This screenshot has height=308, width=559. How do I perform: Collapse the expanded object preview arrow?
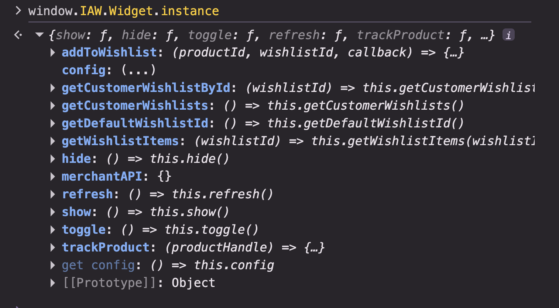(40, 35)
